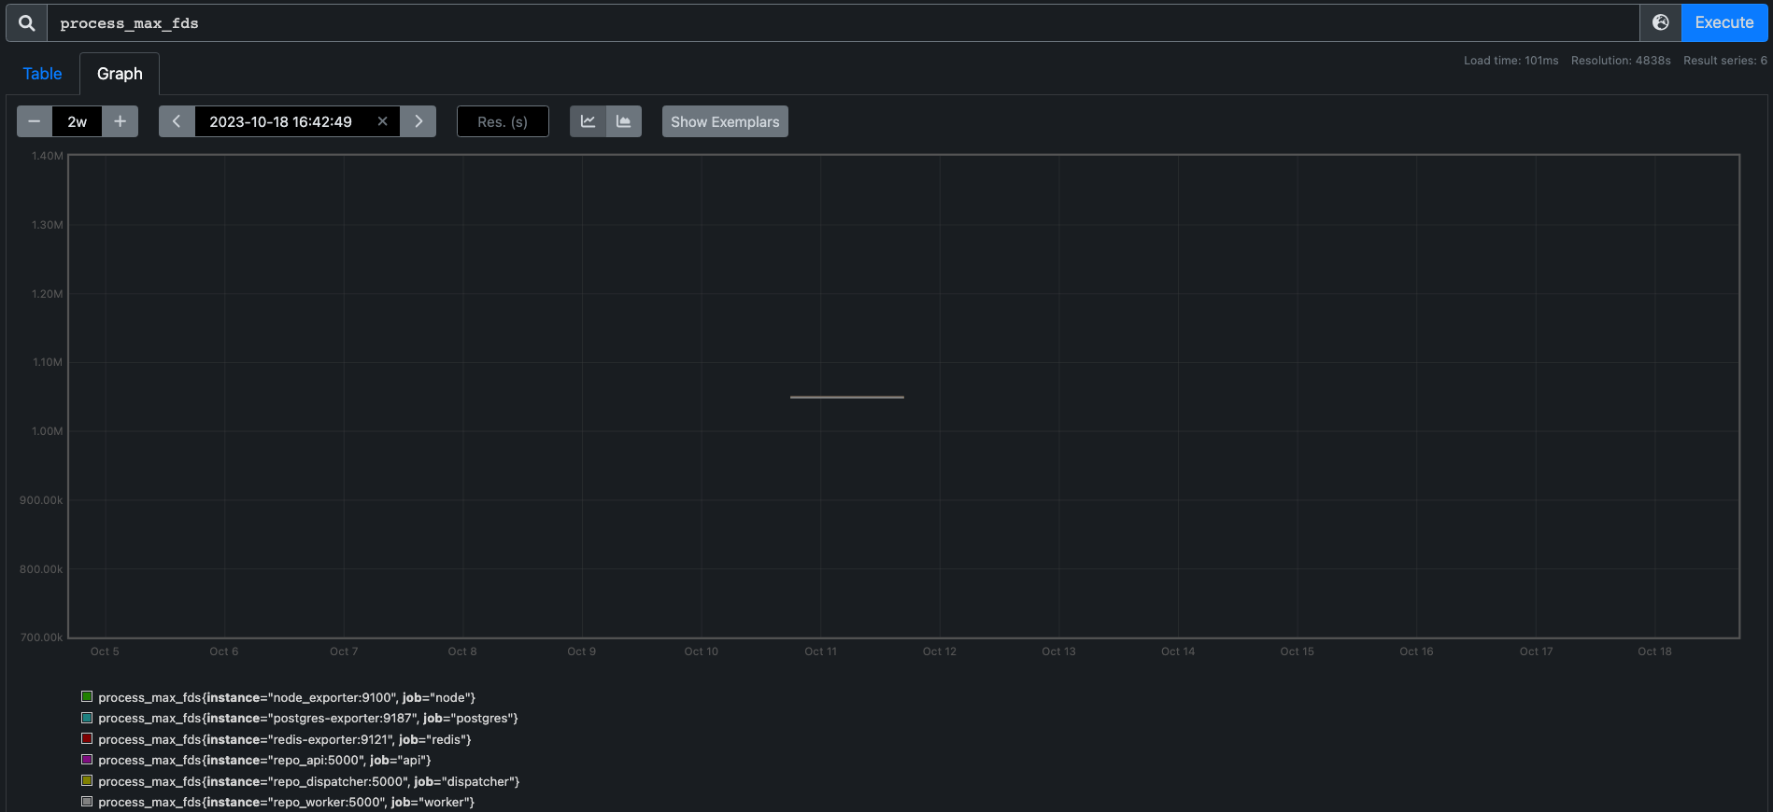Click the plotted series line segment
Screen dimensions: 1773x812
coord(847,398)
